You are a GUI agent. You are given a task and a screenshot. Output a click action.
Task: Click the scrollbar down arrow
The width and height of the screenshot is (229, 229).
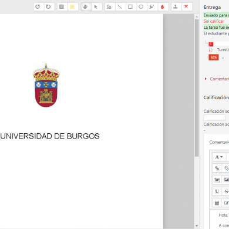(x=197, y=226)
